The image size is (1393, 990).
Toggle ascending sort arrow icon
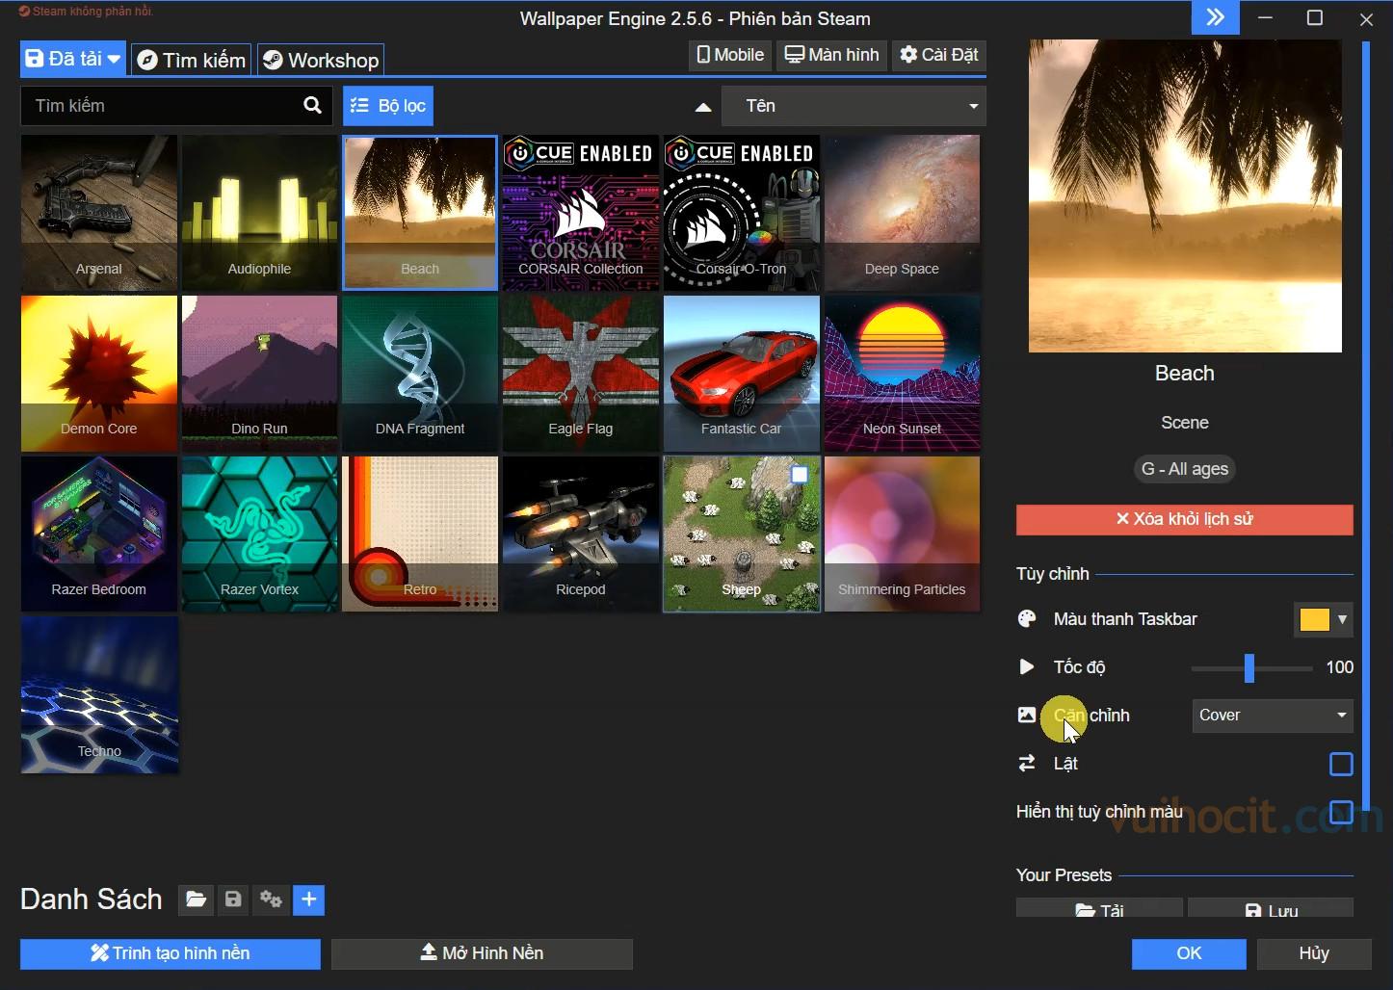tap(703, 107)
